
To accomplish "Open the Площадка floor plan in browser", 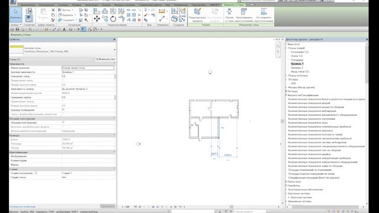I will tap(297, 60).
